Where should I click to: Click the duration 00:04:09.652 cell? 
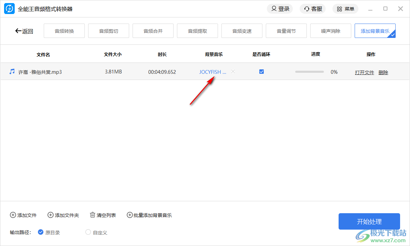162,72
